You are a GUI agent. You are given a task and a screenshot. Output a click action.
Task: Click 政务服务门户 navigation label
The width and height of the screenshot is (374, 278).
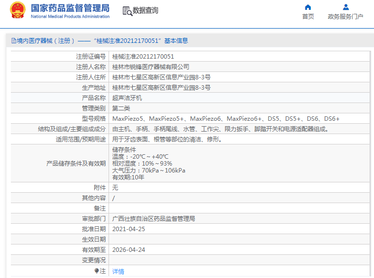click(x=345, y=16)
